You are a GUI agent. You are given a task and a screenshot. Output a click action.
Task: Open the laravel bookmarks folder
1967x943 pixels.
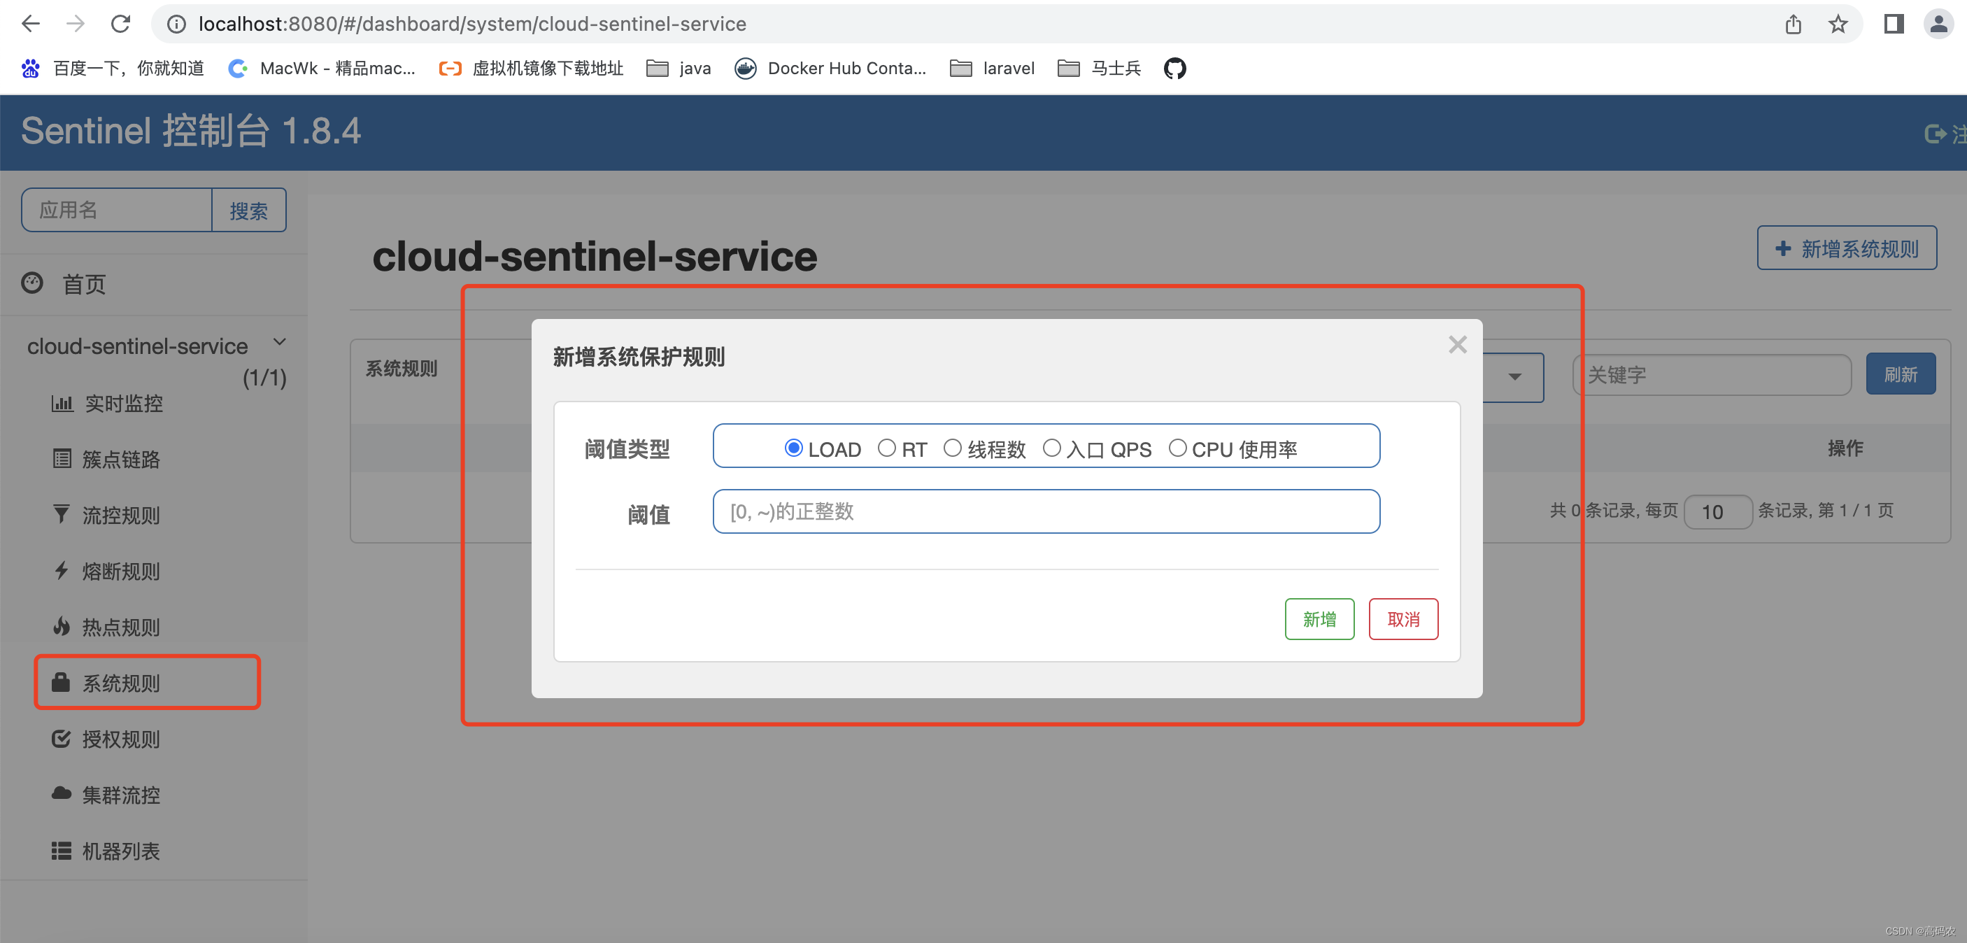tap(992, 68)
